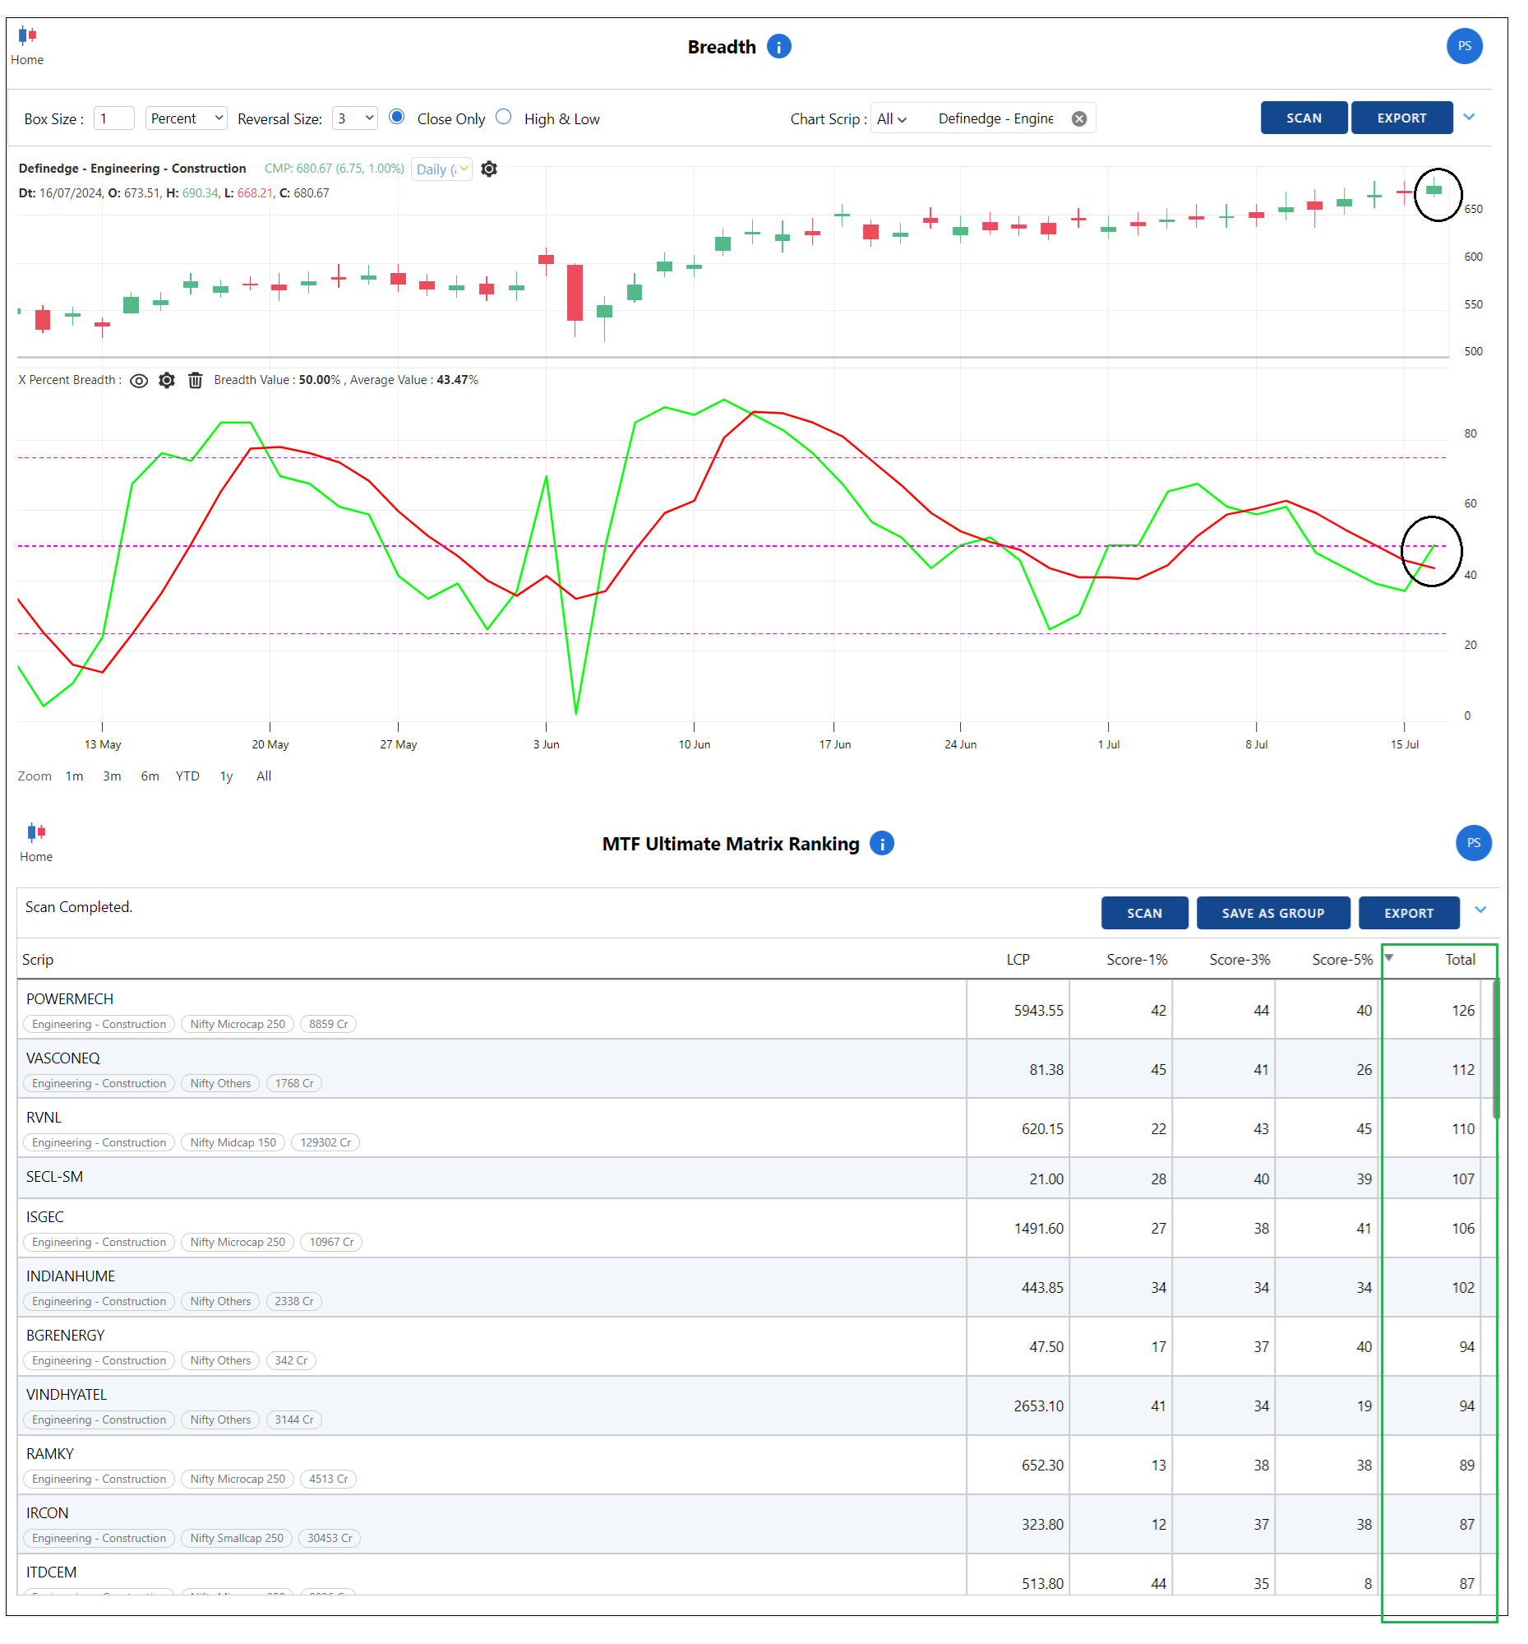
Task: Click SCAN button in Breadth panel
Action: click(x=1303, y=118)
